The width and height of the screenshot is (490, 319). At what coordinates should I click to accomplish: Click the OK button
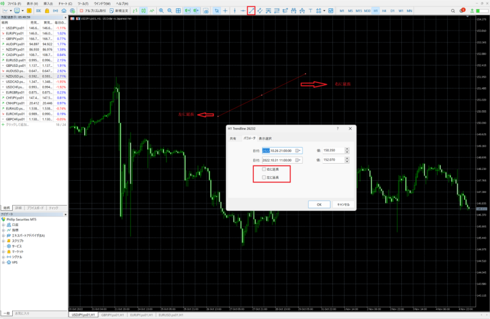pyautogui.click(x=318, y=204)
